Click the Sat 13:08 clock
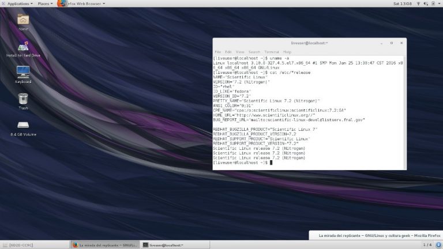 tap(401, 3)
